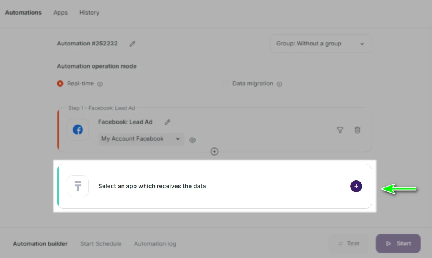Rename the automation via the pencil icon
The image size is (432, 258).
pyautogui.click(x=132, y=44)
